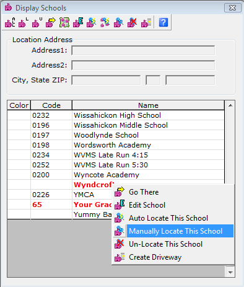Click the Auto Locate multiple schools icon
Image resolution: width=244 pixels, height=287 pixels.
click(105, 22)
